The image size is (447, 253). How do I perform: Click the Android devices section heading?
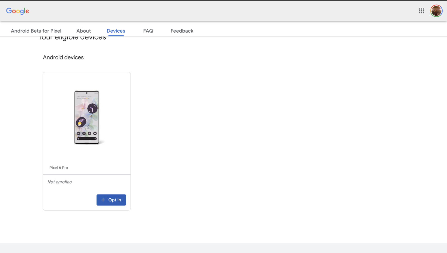pos(63,57)
